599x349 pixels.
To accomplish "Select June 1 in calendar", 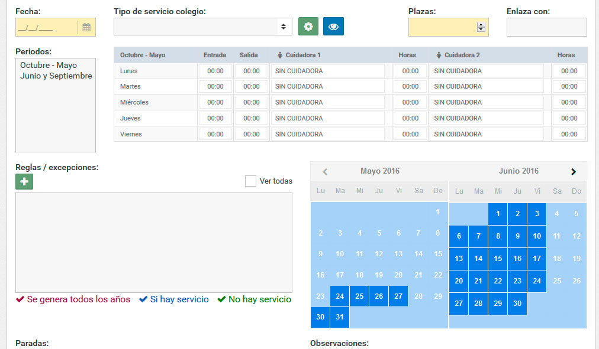I will point(498,214).
